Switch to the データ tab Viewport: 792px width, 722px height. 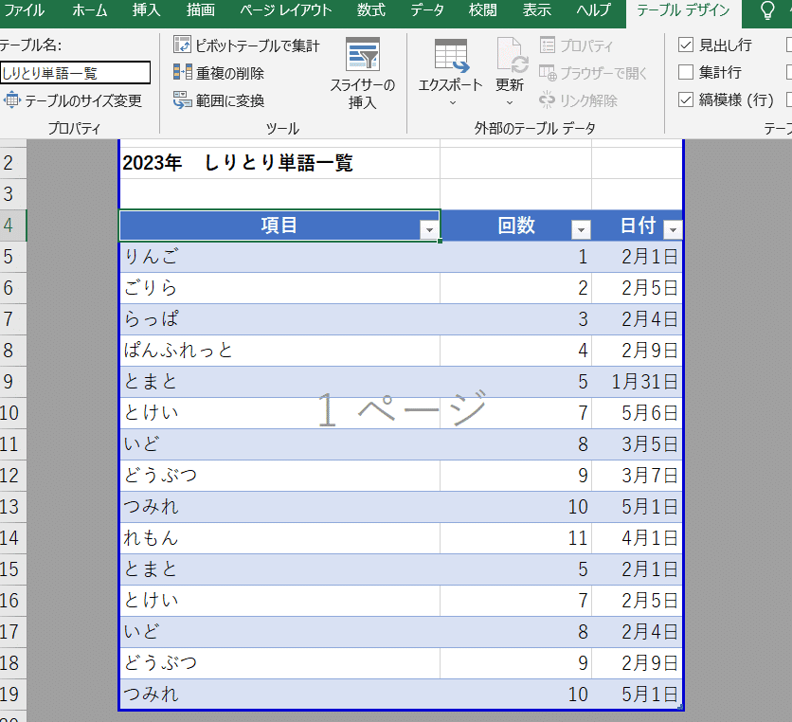pyautogui.click(x=427, y=10)
